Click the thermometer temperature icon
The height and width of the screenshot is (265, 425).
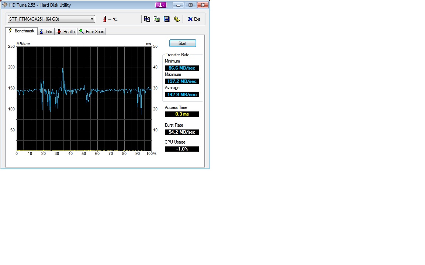(105, 19)
